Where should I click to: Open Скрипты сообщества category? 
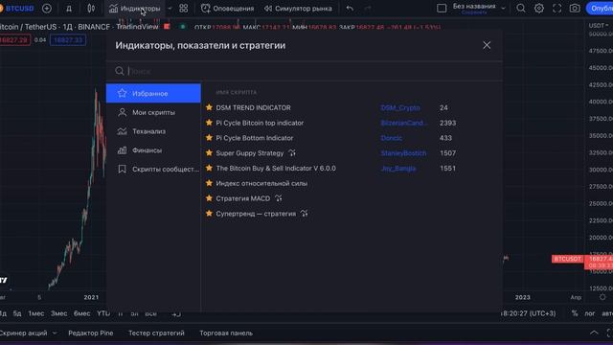click(153, 169)
